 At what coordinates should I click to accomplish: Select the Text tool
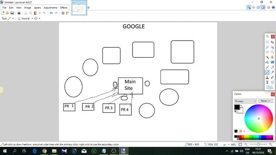pos(267,82)
